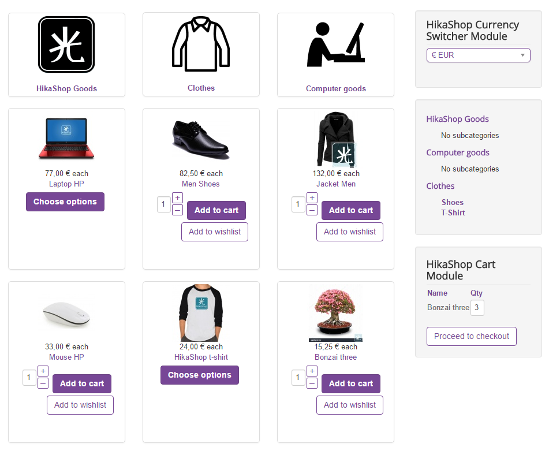Click the Clothes shirt category icon
Image resolution: width=549 pixels, height=451 pixels.
pyautogui.click(x=201, y=44)
